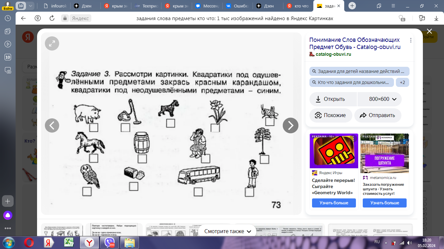Click the page address bar title

click(235, 18)
